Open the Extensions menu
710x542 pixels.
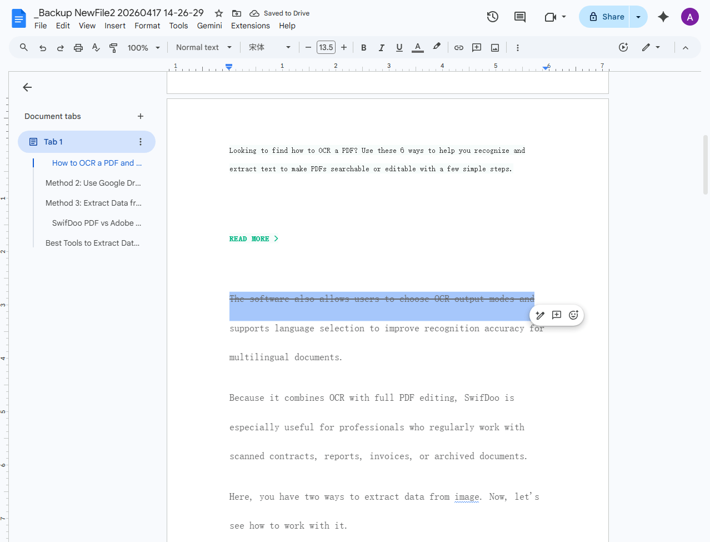250,26
